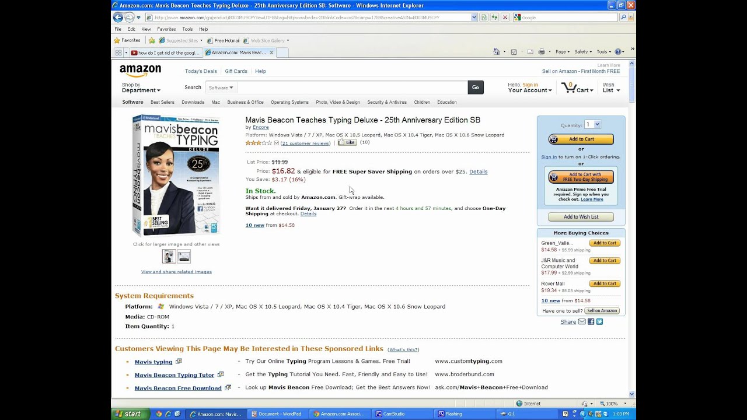The image size is (747, 420).
Task: Click the Feeds RSS icon
Action: (514, 52)
